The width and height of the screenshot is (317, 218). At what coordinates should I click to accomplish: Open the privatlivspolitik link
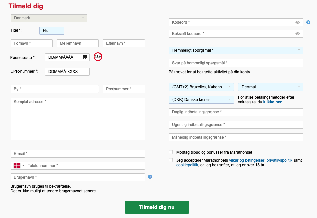(x=279, y=160)
